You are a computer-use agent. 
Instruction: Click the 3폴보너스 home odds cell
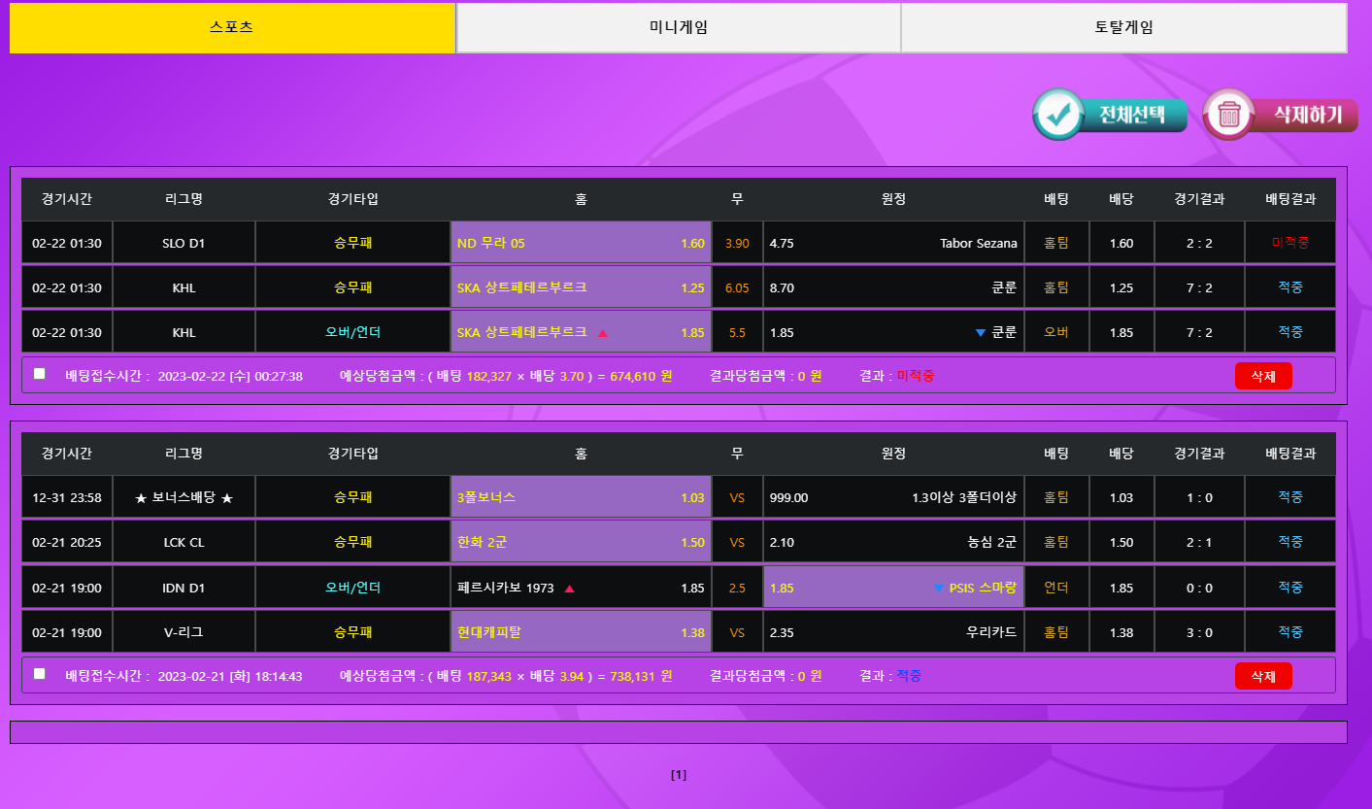point(581,498)
